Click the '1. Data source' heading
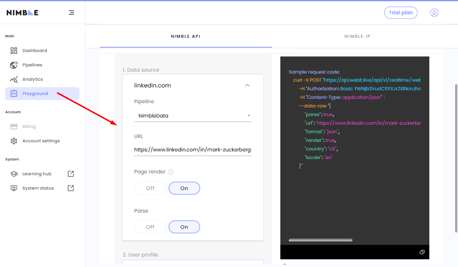Image resolution: width=458 pixels, height=267 pixels. (x=141, y=70)
